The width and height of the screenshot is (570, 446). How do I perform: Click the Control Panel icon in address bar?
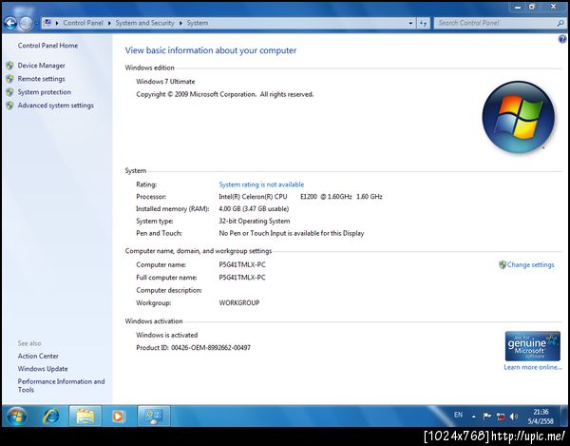(x=47, y=23)
